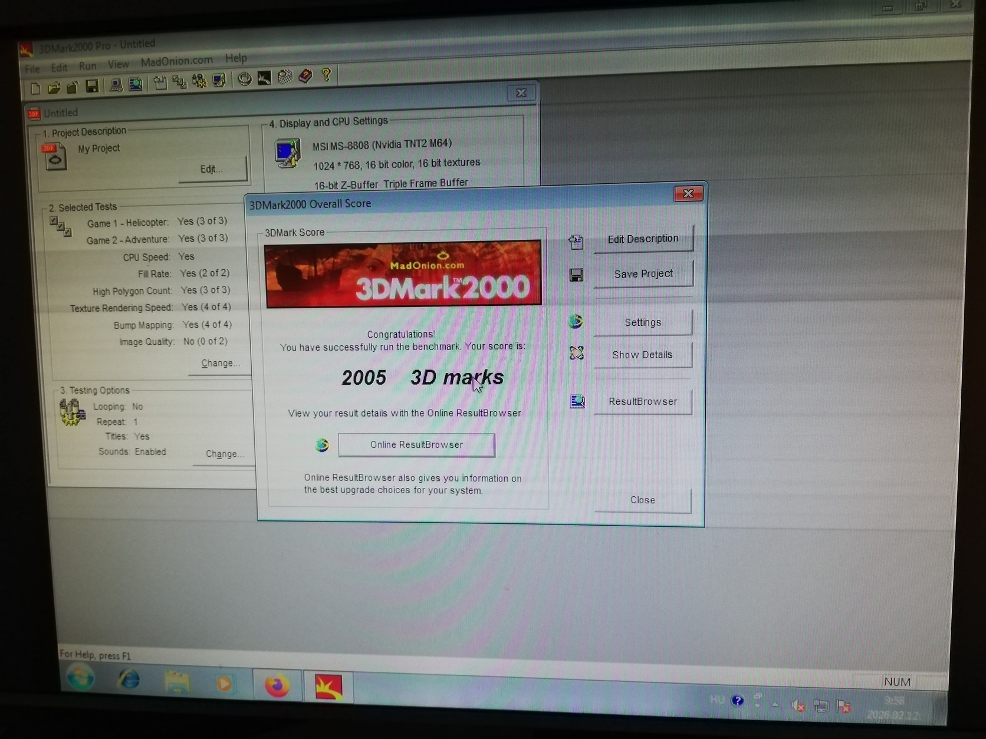This screenshot has height=739, width=986.
Task: Click the Save Project button
Action: [x=643, y=274]
